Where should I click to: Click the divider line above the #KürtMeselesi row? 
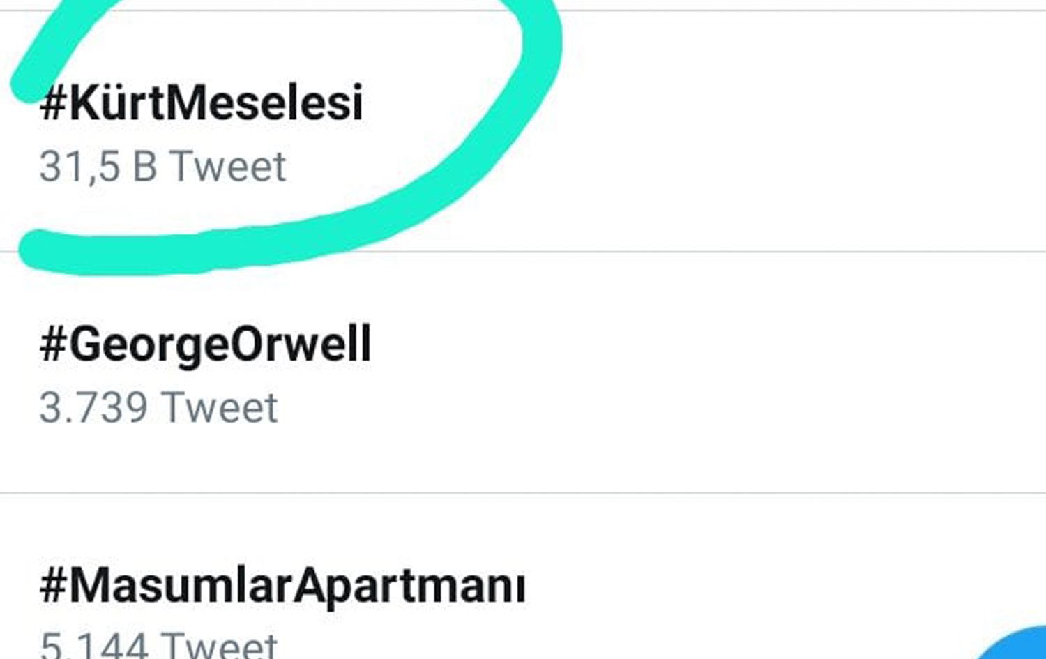[x=767, y=10]
